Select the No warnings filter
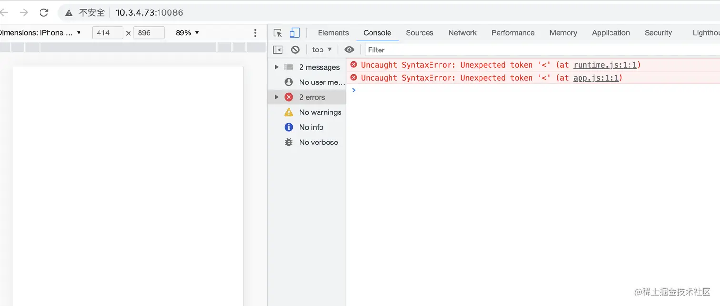 320,112
